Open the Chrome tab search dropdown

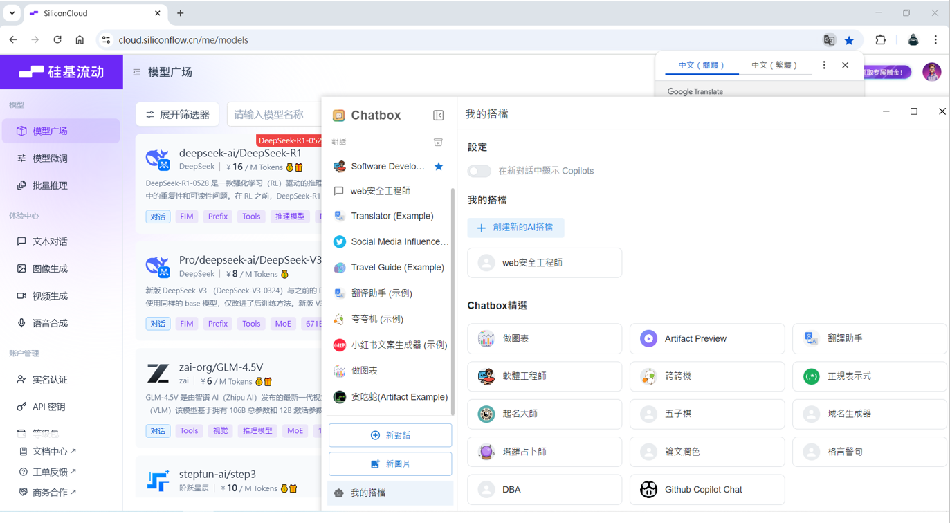coord(12,13)
